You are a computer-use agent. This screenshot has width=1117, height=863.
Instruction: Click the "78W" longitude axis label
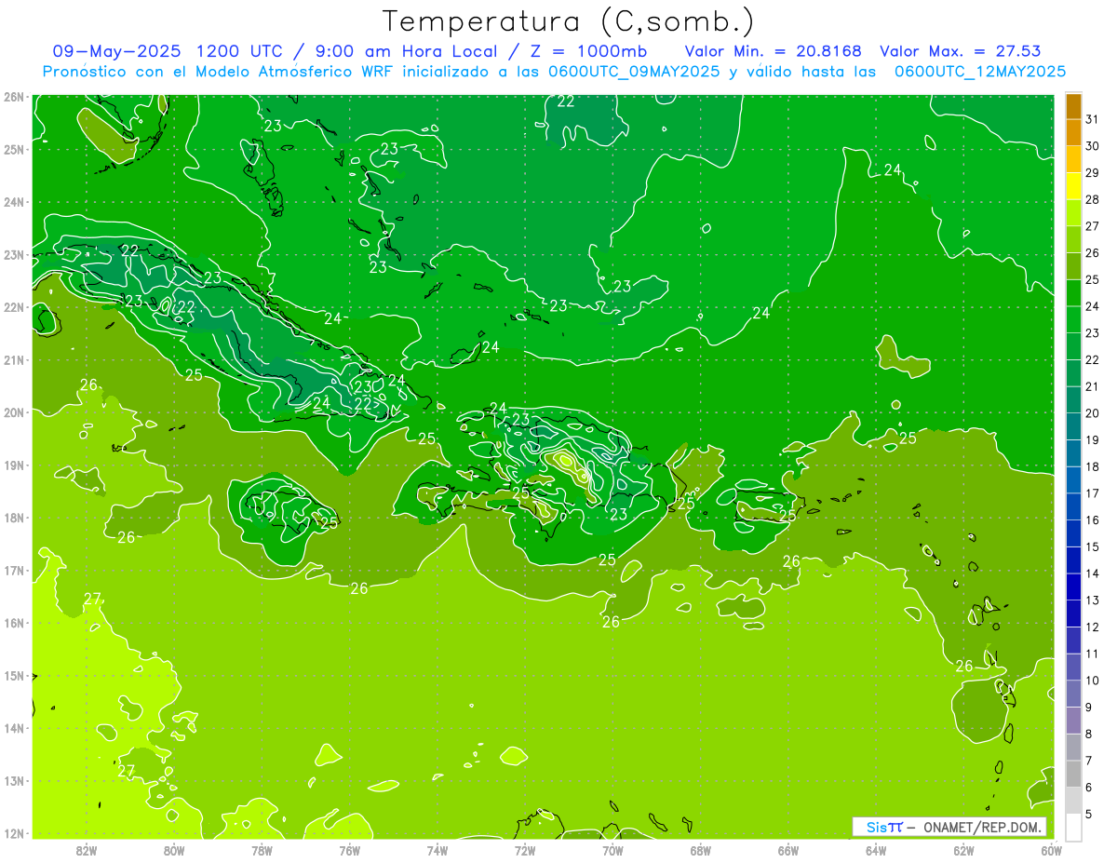tap(262, 850)
